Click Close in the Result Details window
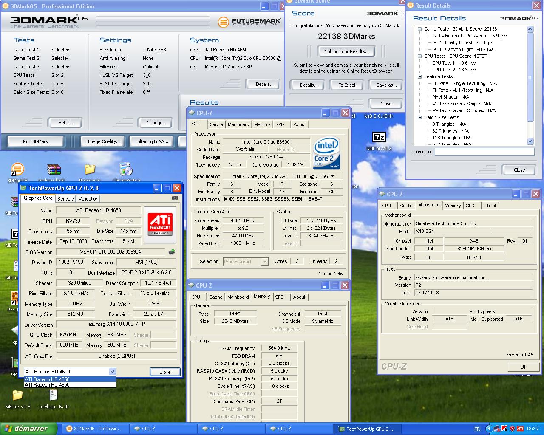Screen dimensions: 544x435 519,170
